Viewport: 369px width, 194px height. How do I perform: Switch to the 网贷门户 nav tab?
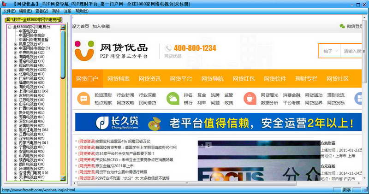87,78
